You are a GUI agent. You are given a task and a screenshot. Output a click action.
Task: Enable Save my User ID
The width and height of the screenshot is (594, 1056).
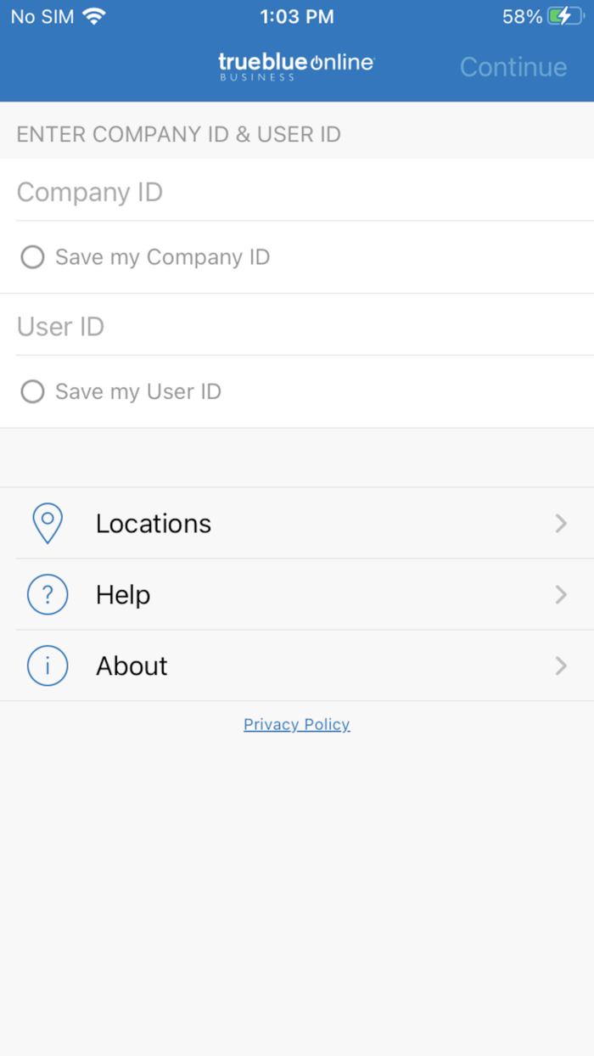tap(32, 391)
